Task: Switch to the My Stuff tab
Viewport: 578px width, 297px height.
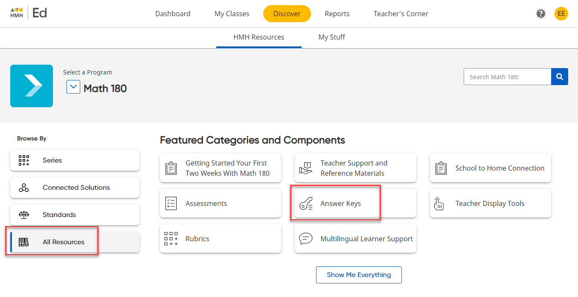Action: tap(332, 37)
